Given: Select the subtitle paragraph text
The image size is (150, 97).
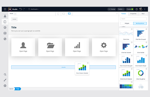Looking at the screenshot, I should pyautogui.click(x=26, y=31).
